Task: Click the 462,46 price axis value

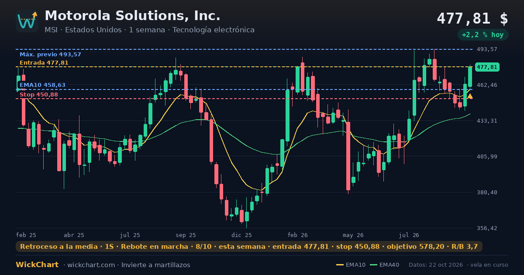Action: click(487, 85)
